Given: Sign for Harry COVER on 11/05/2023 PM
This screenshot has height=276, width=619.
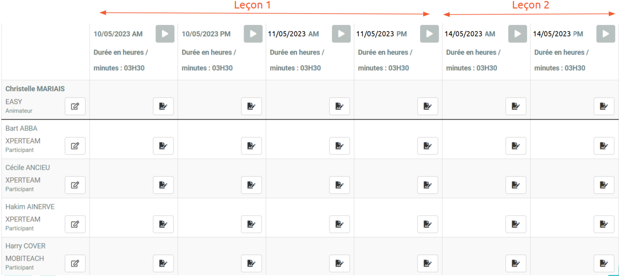Looking at the screenshot, I should tap(428, 264).
